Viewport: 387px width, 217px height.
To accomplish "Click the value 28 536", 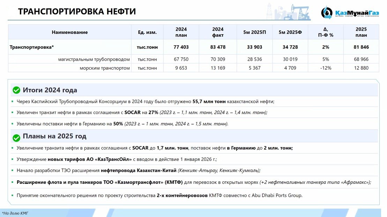I will click(254, 59).
